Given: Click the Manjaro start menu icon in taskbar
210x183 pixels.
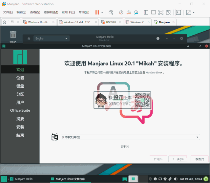Looking at the screenshot, I should pyautogui.click(x=4, y=179).
